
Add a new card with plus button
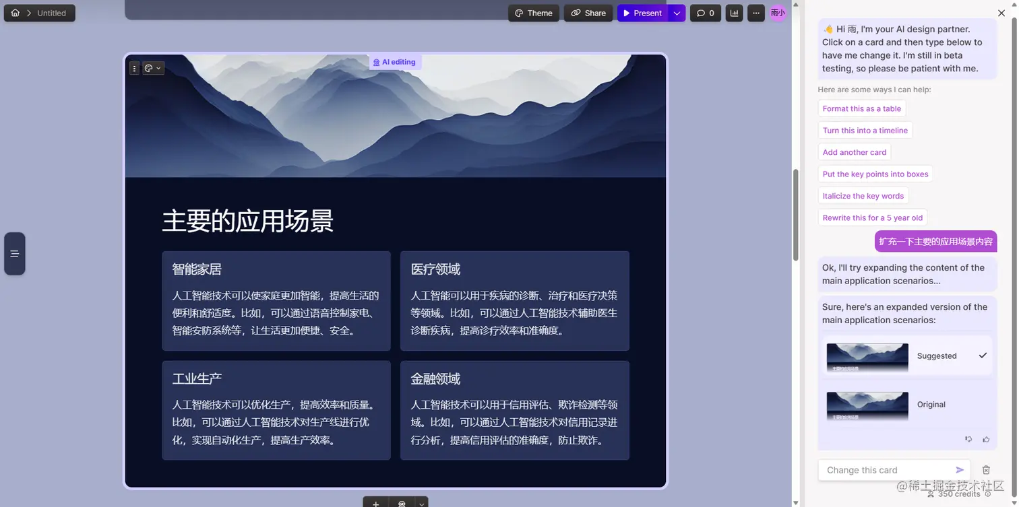tap(375, 503)
